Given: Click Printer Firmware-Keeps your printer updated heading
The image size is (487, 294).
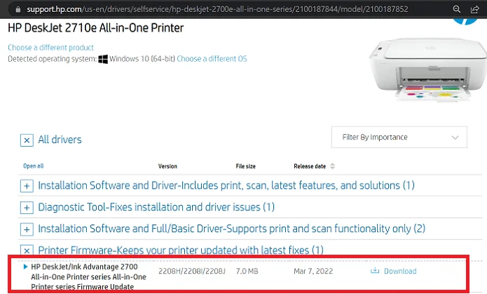Looking at the screenshot, I should click(x=181, y=250).
